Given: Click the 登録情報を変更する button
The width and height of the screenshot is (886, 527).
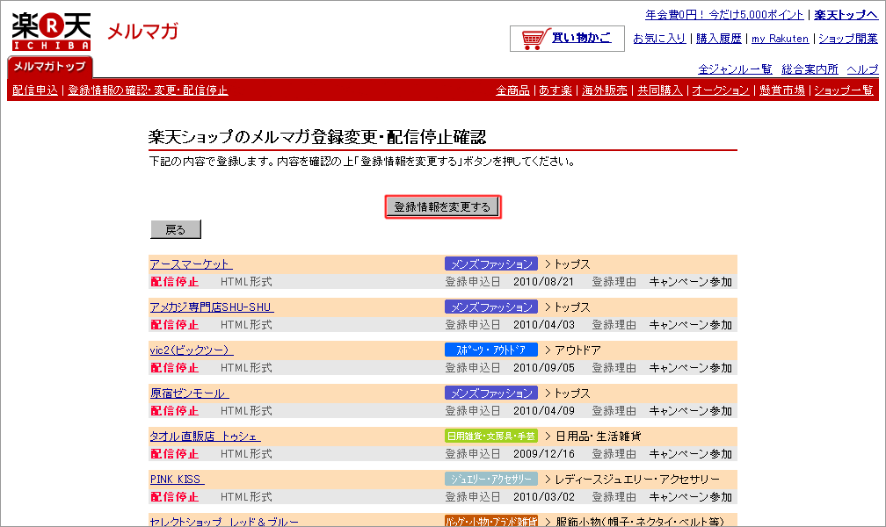Looking at the screenshot, I should [x=442, y=206].
